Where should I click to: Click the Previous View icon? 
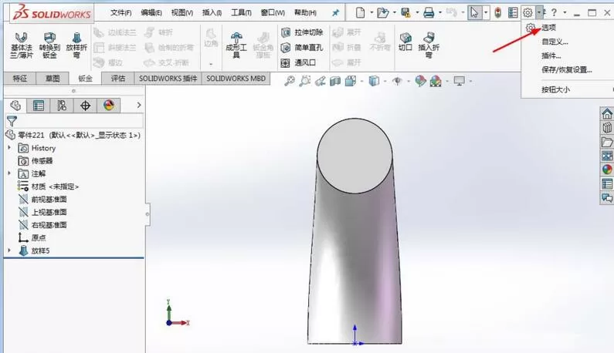pos(321,81)
